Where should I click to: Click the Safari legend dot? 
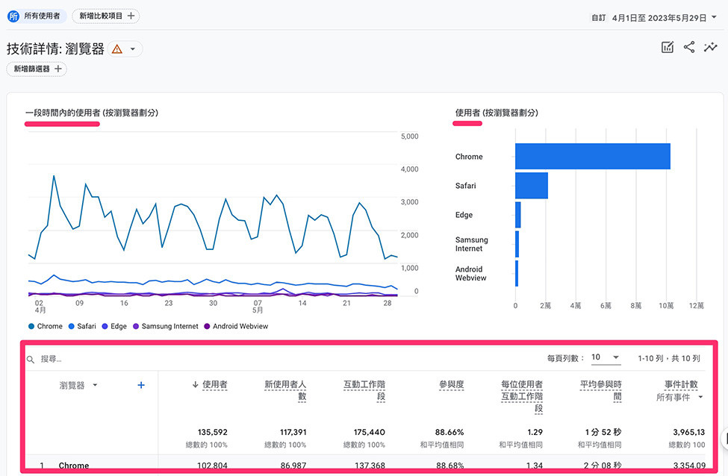coord(72,326)
